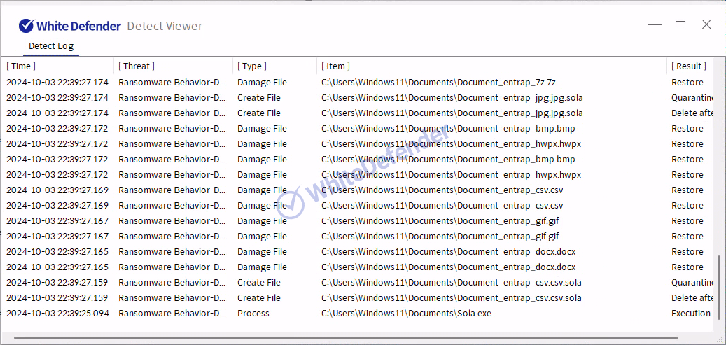Click the threat name in the Sola.exe row
726x345 pixels.
172,313
